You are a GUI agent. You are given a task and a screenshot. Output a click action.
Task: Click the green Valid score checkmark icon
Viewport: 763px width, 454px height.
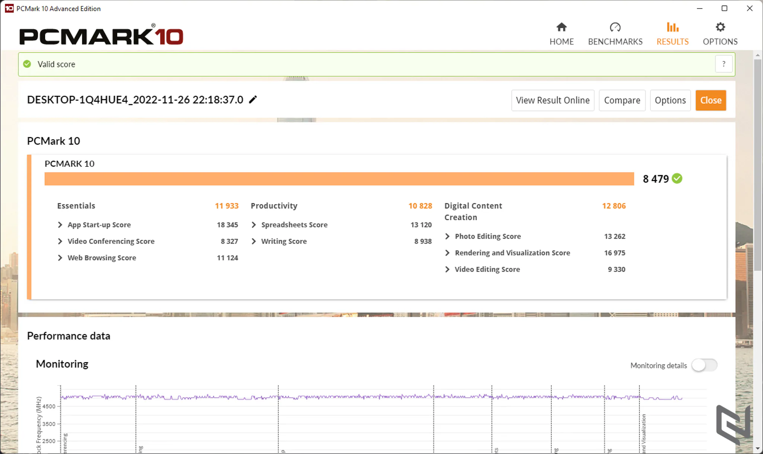(x=27, y=64)
